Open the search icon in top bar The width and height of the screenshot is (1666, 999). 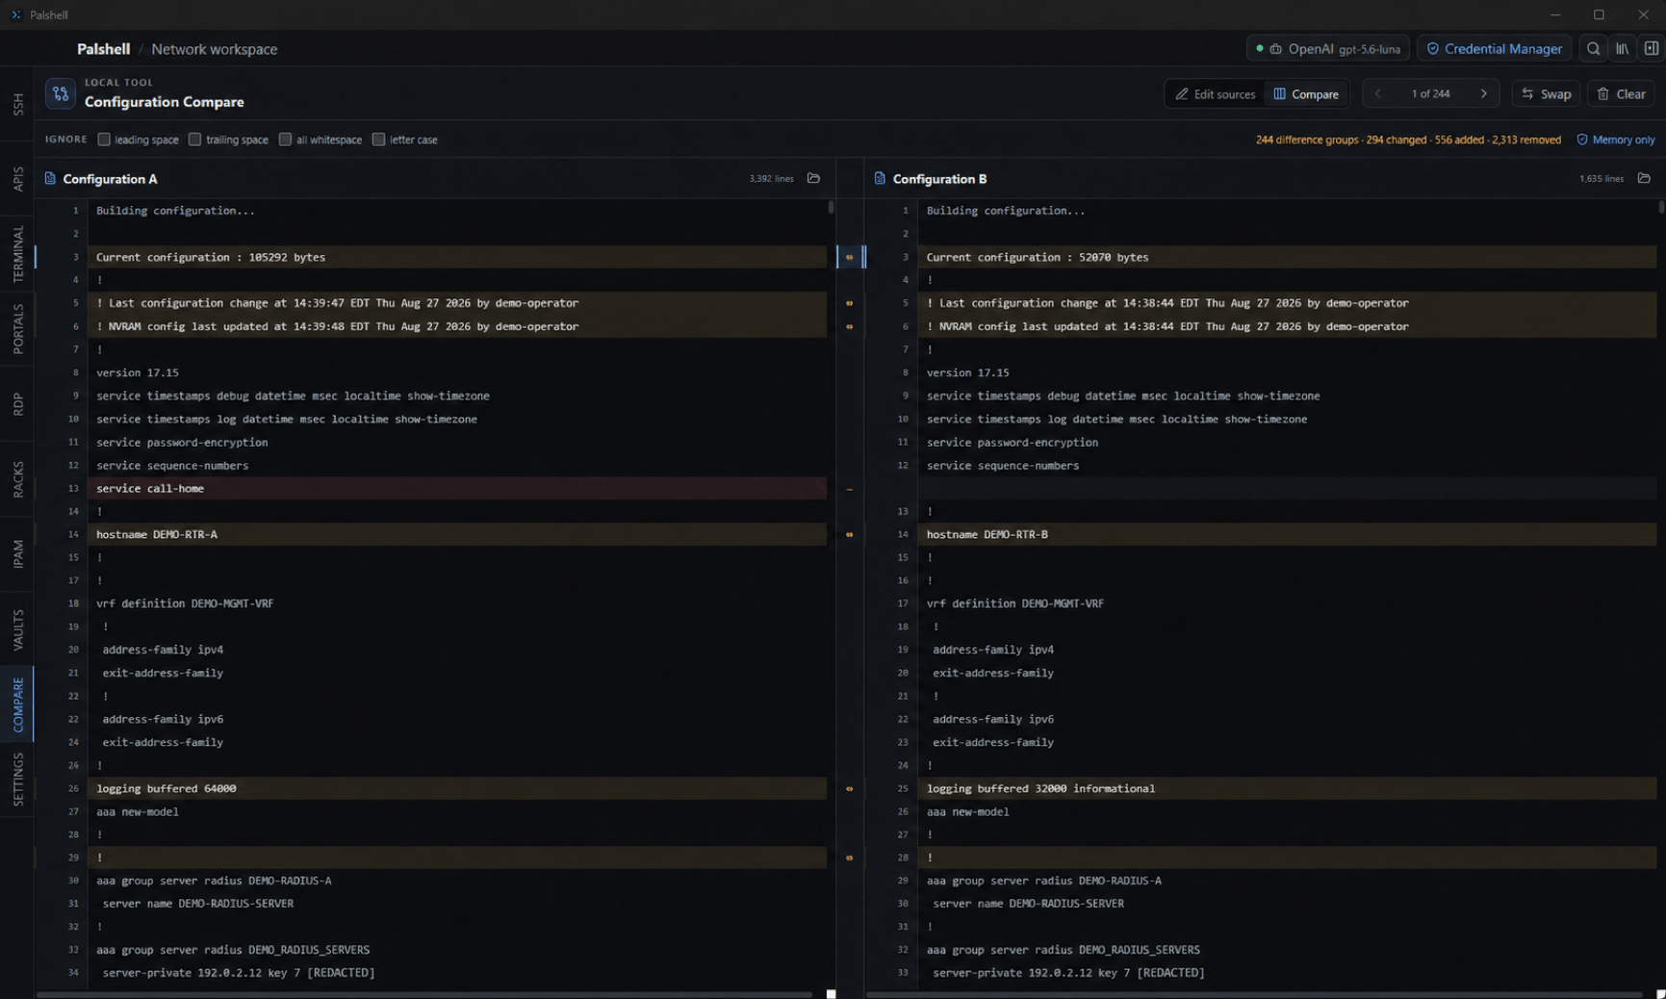coord(1593,49)
